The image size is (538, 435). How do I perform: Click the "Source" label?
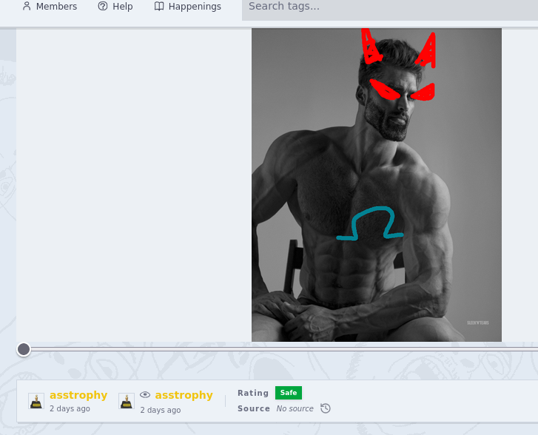click(x=254, y=408)
